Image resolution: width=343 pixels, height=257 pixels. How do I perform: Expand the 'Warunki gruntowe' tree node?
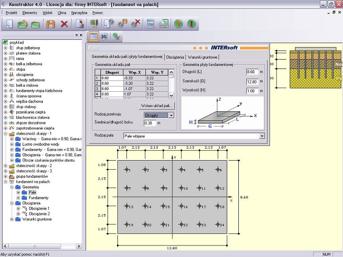coord(12,219)
